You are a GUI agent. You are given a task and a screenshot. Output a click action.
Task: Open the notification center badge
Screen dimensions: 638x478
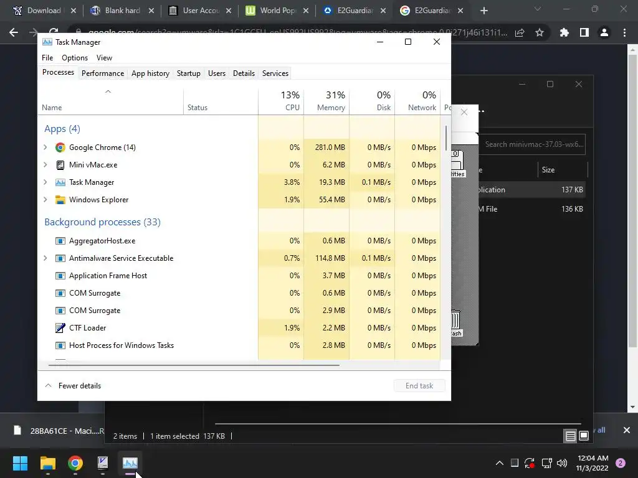pos(621,463)
